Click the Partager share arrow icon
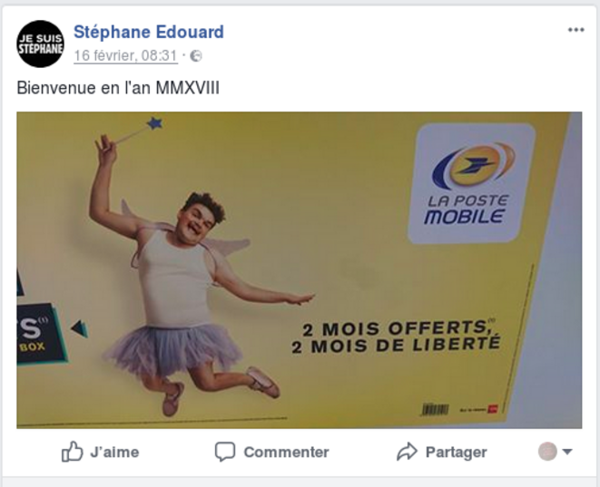 point(407,452)
